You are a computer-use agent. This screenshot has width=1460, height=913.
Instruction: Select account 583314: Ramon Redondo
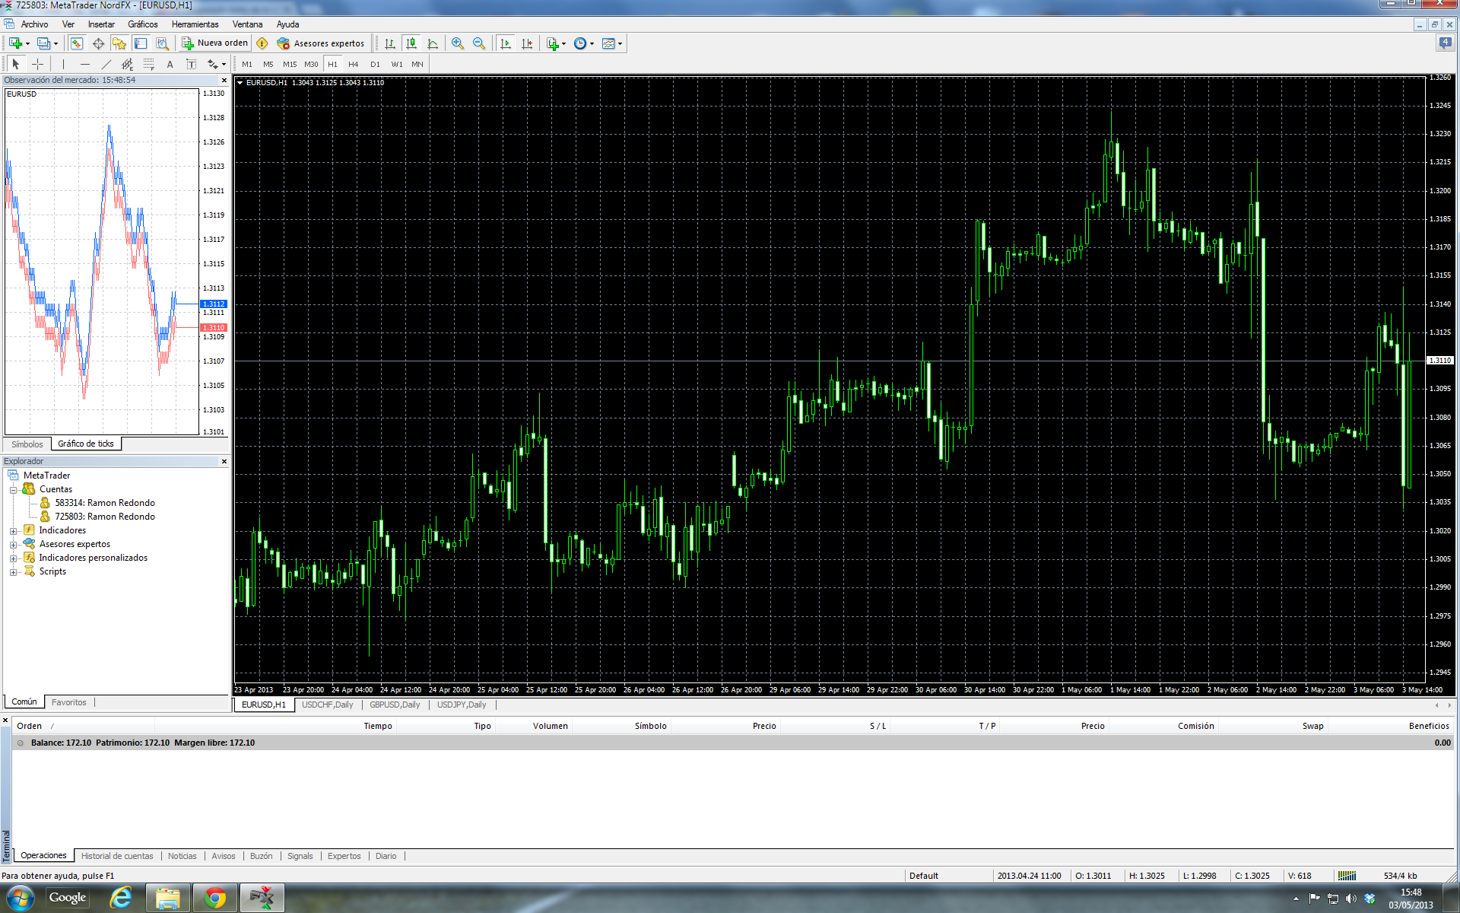click(105, 503)
